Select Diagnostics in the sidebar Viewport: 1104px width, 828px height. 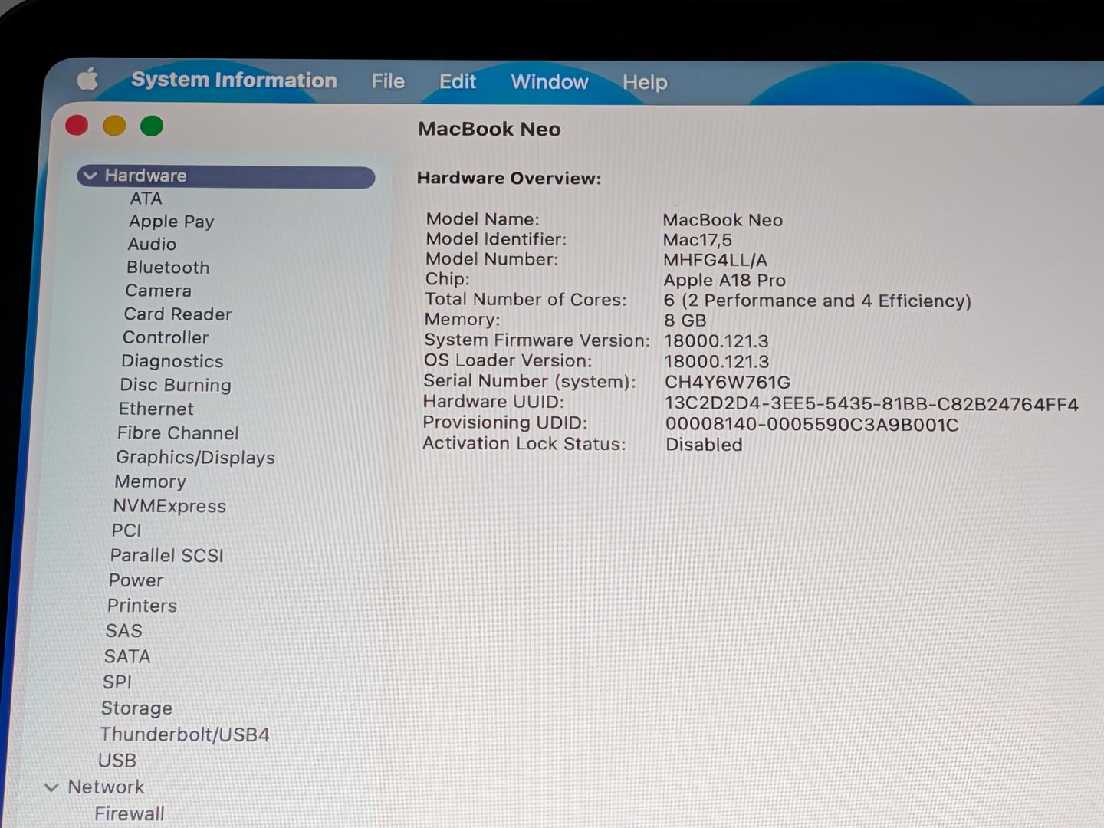pos(172,362)
